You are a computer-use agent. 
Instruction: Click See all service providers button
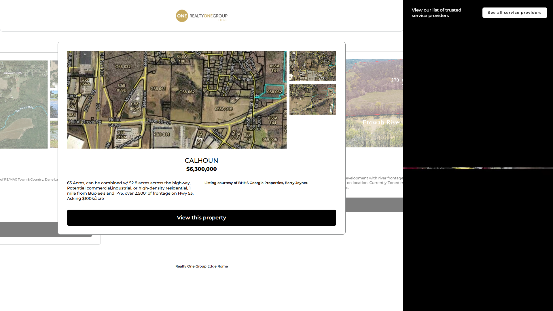tap(514, 13)
